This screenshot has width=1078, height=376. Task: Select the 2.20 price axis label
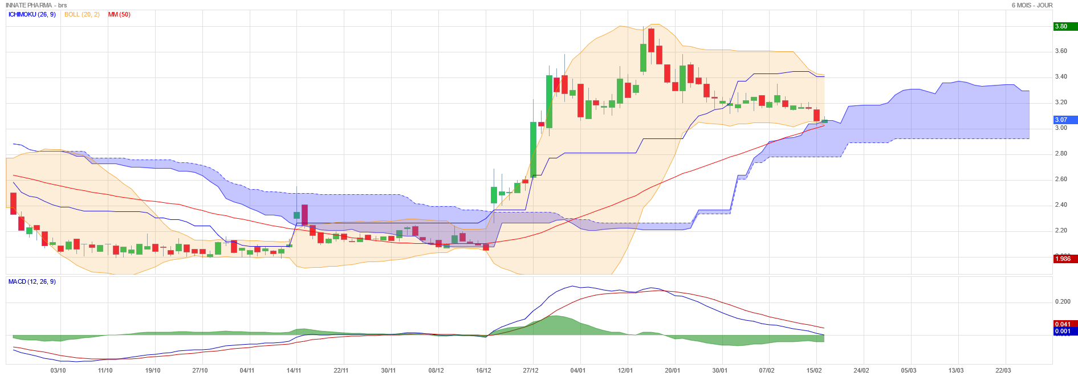1061,230
